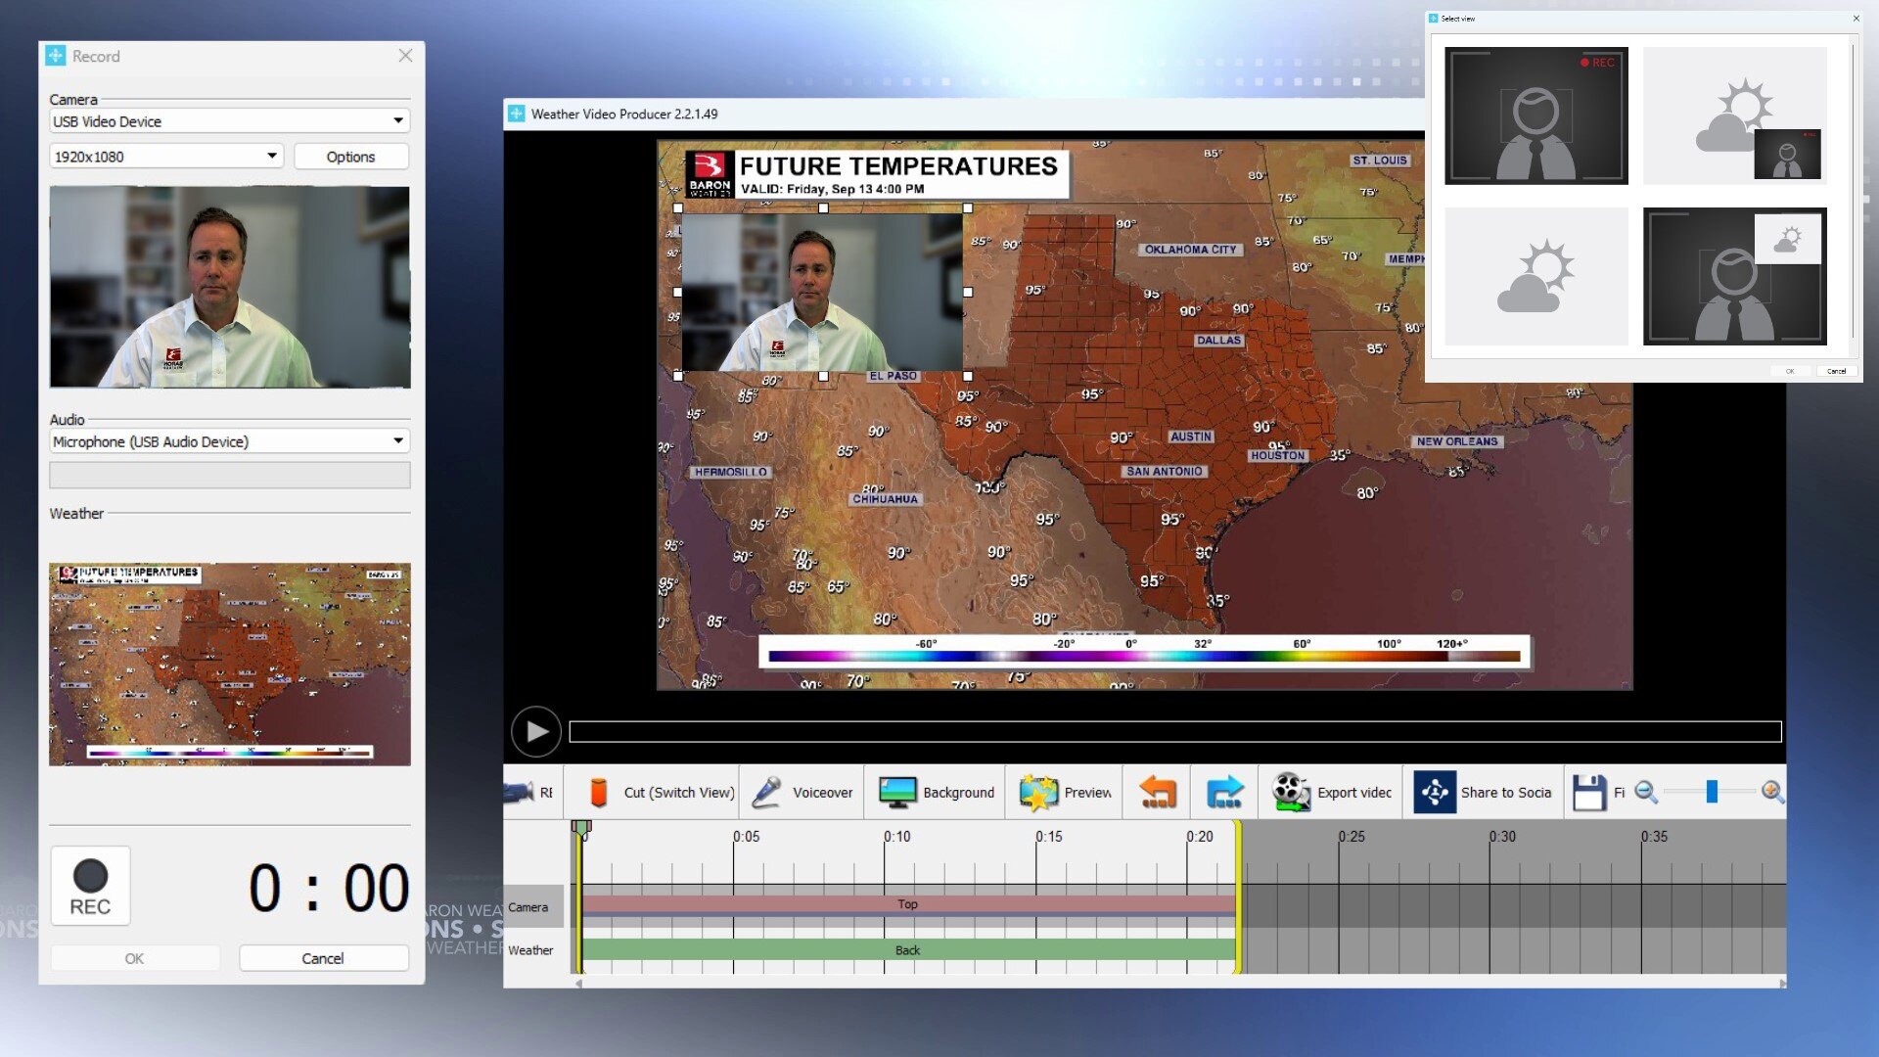Screen dimensions: 1879x1057
Task: Click the play button below the preview
Action: (x=536, y=731)
